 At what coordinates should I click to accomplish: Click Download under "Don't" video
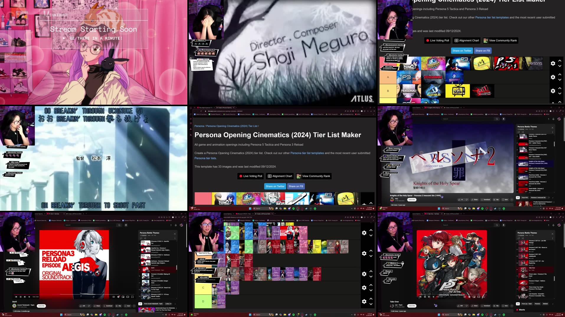coord(108,306)
